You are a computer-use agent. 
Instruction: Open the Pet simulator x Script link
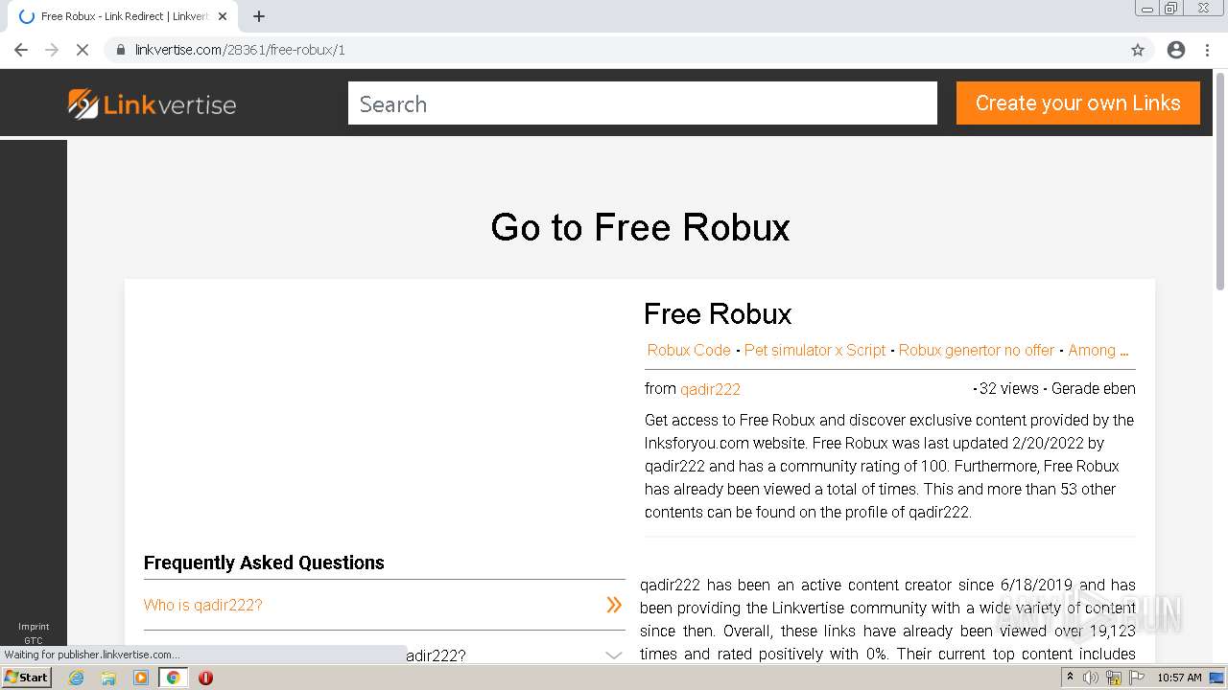[815, 350]
